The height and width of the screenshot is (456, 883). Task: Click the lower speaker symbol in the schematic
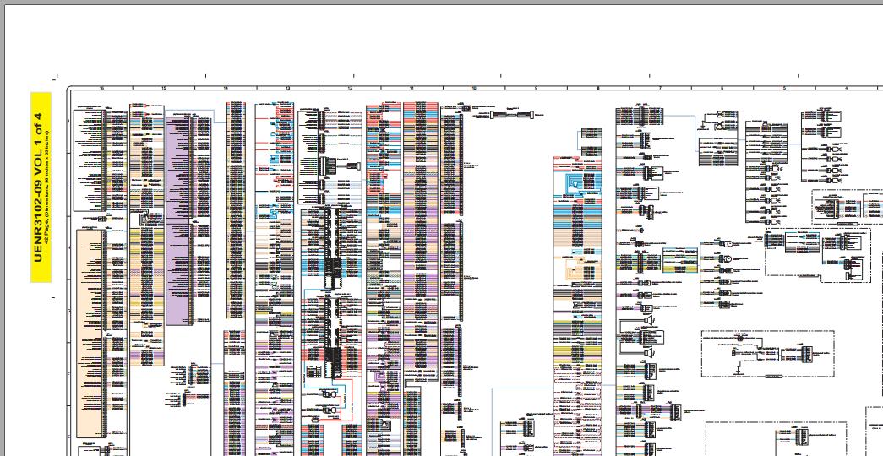[x=649, y=352]
